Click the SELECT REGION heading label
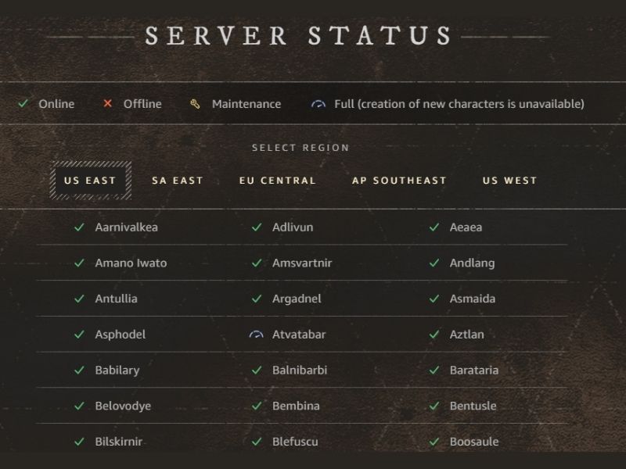This screenshot has width=626, height=469. tap(300, 148)
